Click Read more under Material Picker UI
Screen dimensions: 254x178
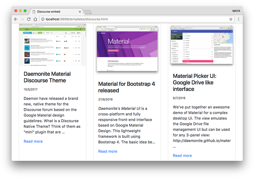[x=182, y=156]
